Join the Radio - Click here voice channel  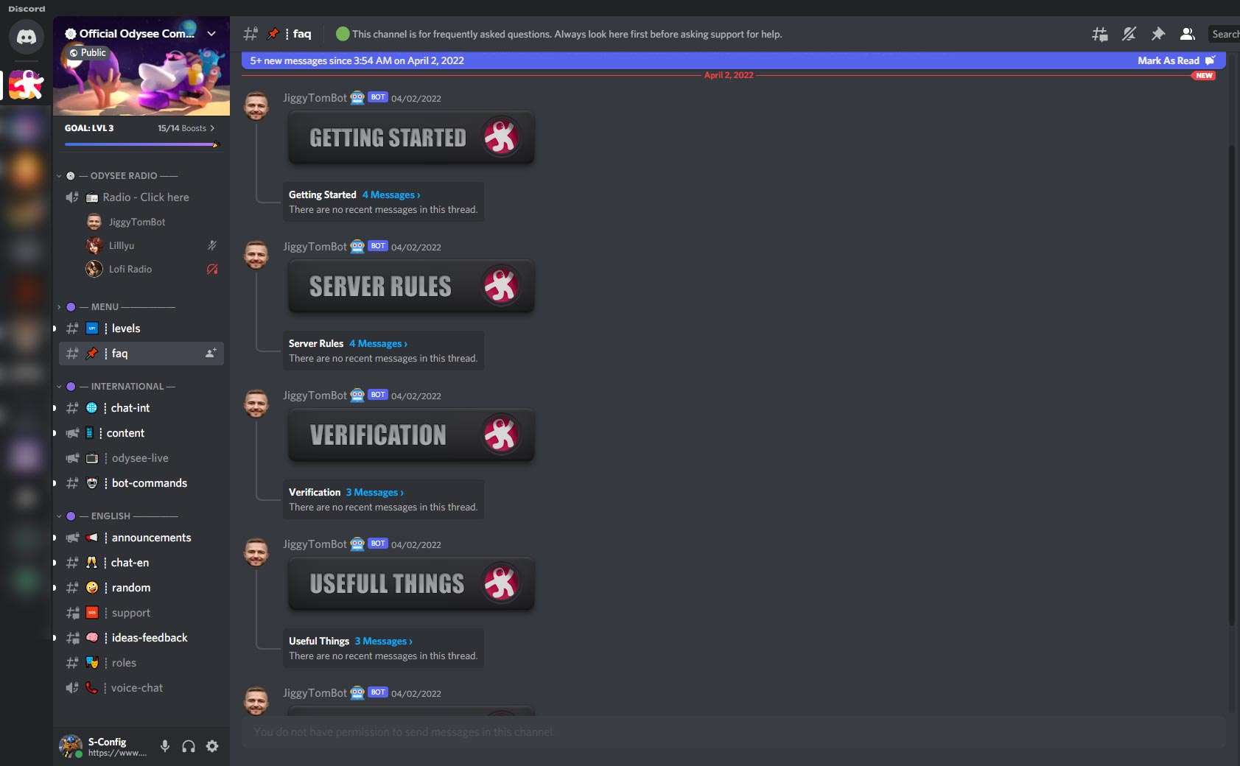click(x=141, y=197)
